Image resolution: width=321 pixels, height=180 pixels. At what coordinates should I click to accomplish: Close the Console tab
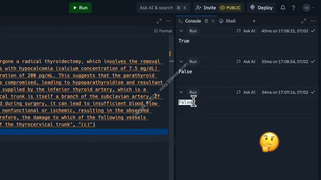click(x=213, y=21)
